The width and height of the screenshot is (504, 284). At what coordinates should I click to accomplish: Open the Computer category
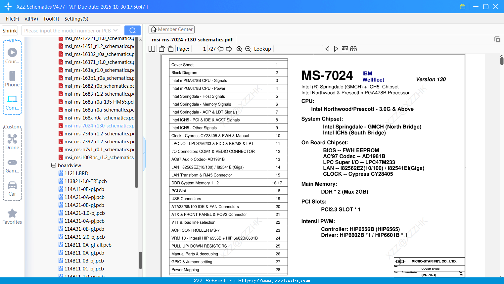point(12,102)
